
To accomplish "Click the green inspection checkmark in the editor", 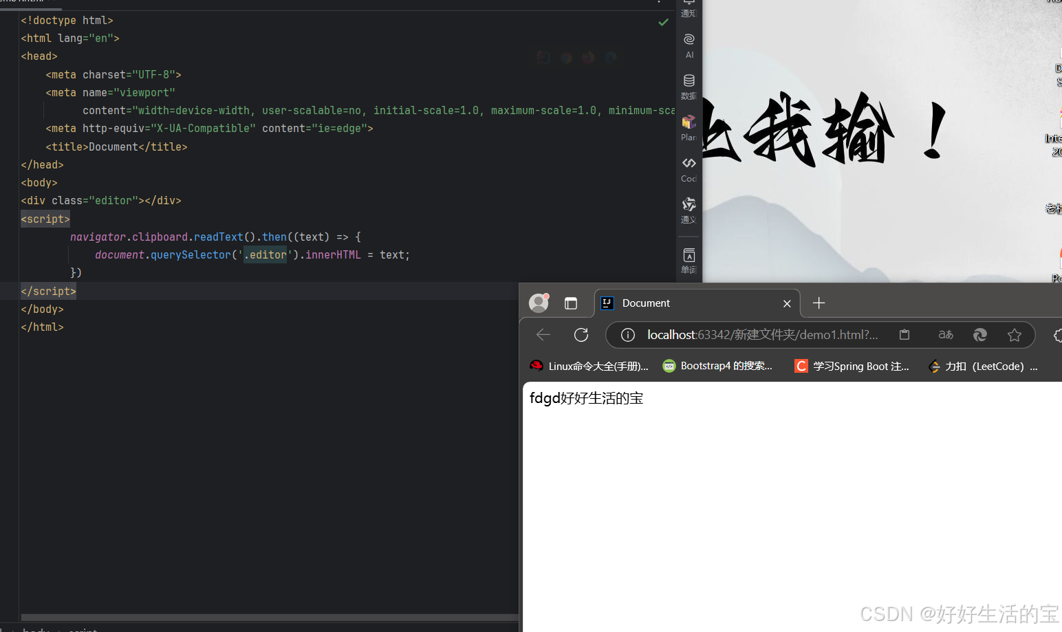I will point(663,22).
